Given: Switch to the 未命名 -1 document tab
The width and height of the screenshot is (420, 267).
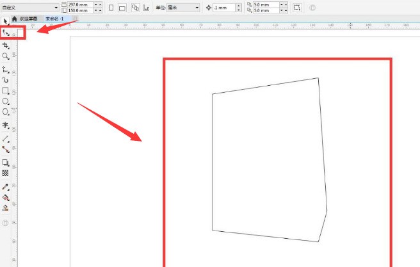Looking at the screenshot, I should tap(54, 19).
